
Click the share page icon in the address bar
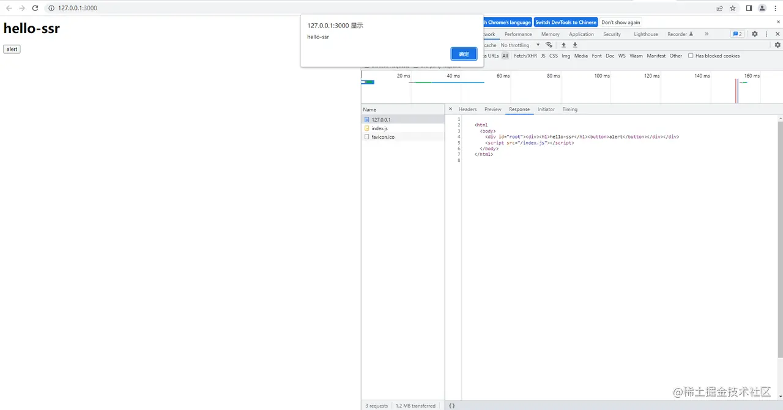(x=720, y=8)
